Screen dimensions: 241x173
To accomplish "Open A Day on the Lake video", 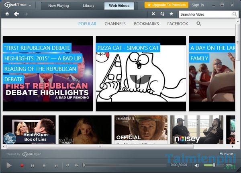I will (212, 73).
